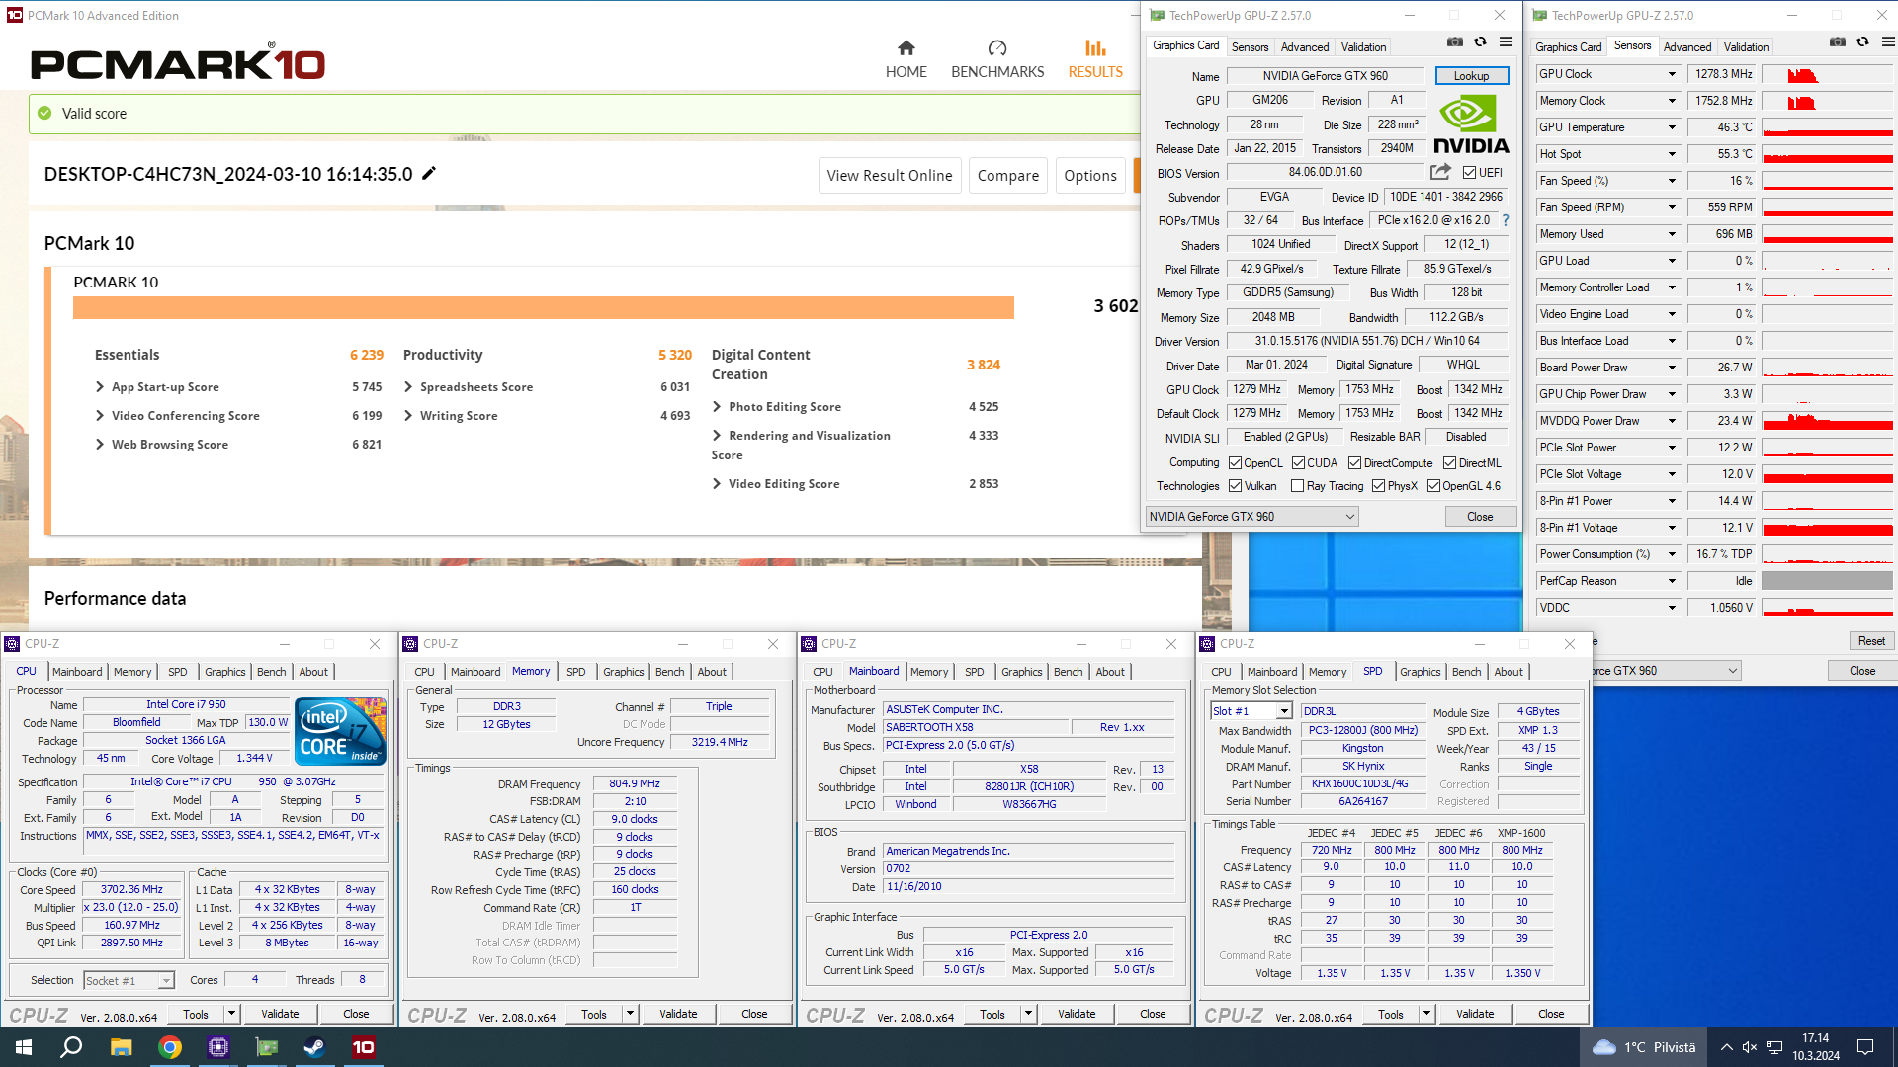Open Steam from the taskbar
Screen dimensions: 1898x1067
[x=314, y=1047]
